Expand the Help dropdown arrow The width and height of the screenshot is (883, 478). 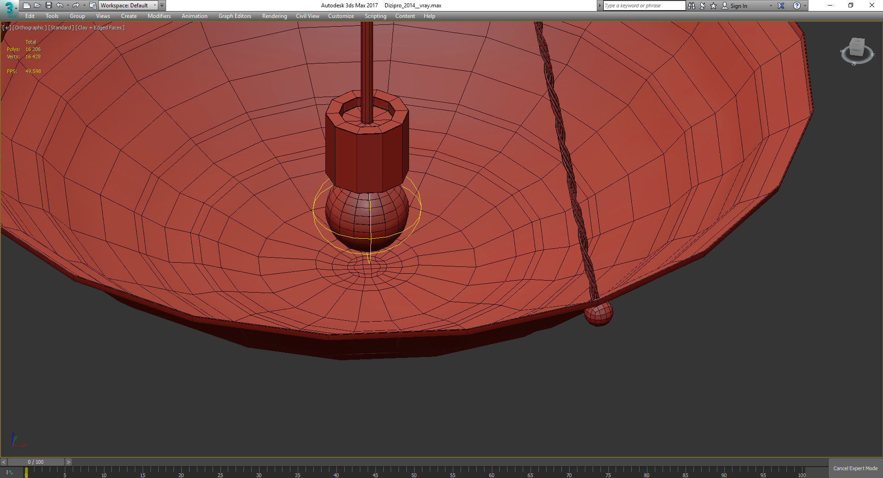(x=805, y=6)
